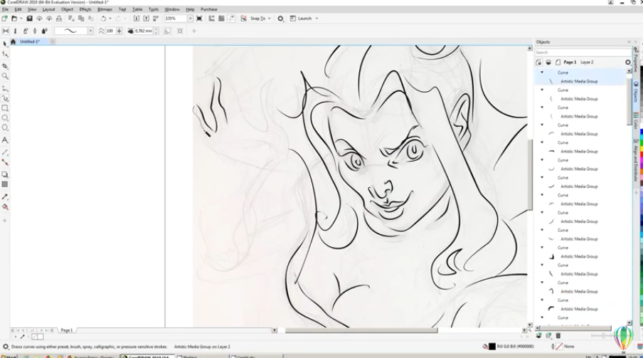This screenshot has height=358, width=643.
Task: Open the Bitmaps menu
Action: click(105, 9)
